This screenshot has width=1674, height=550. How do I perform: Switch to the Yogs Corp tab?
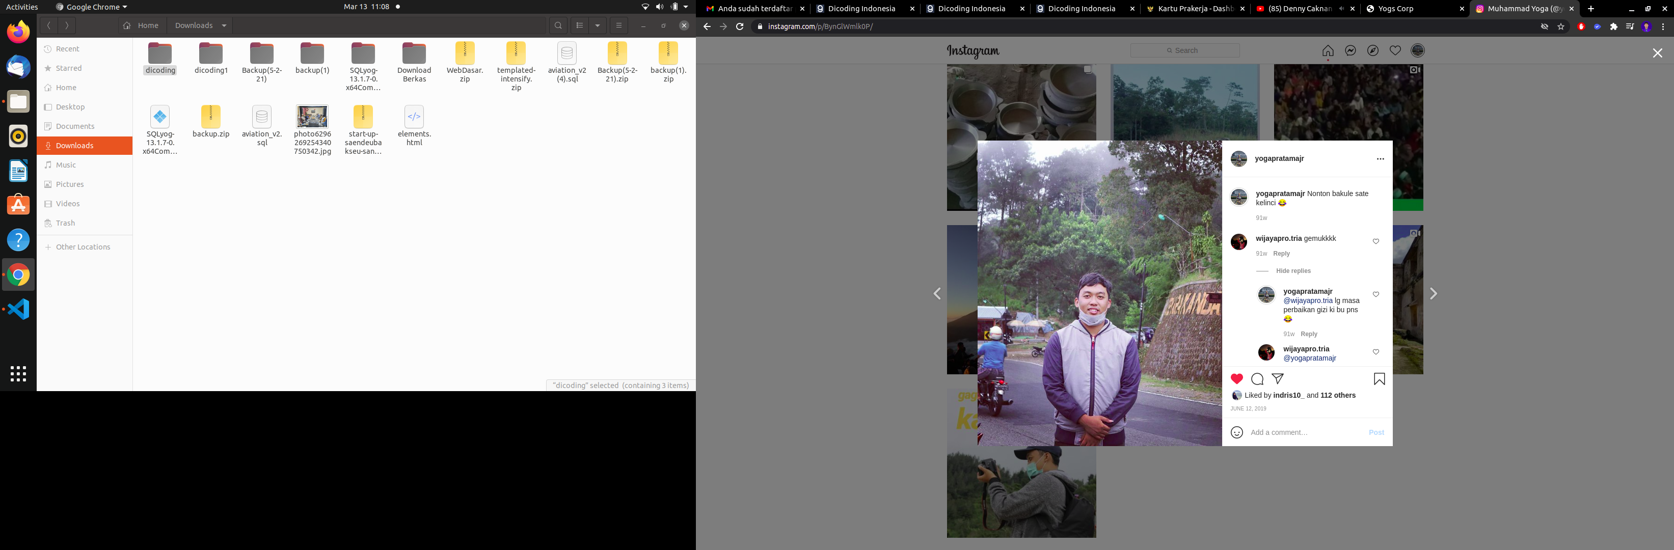[1396, 9]
